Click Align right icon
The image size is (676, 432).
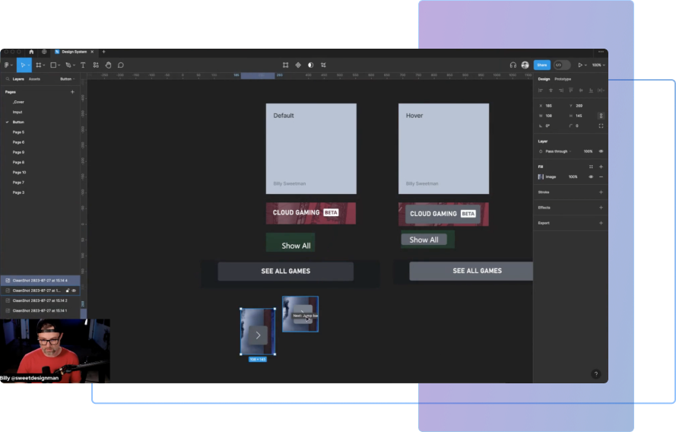click(561, 91)
